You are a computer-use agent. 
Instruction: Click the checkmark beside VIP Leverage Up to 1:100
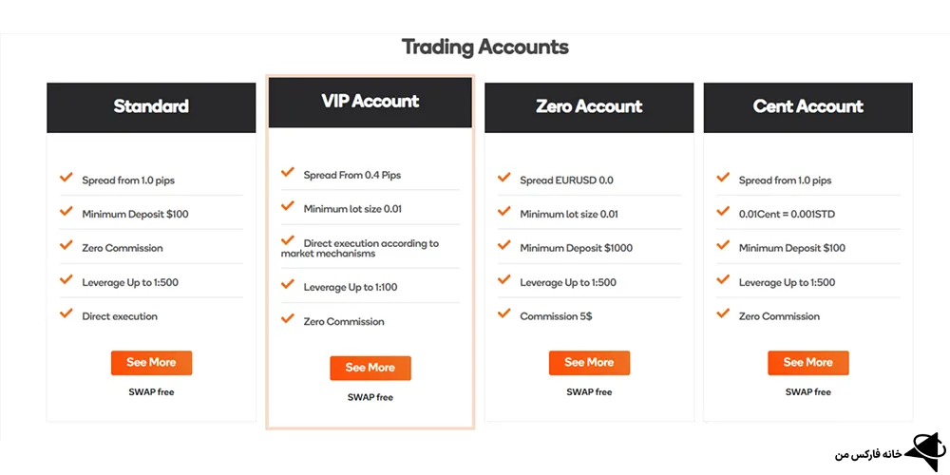[x=288, y=284]
